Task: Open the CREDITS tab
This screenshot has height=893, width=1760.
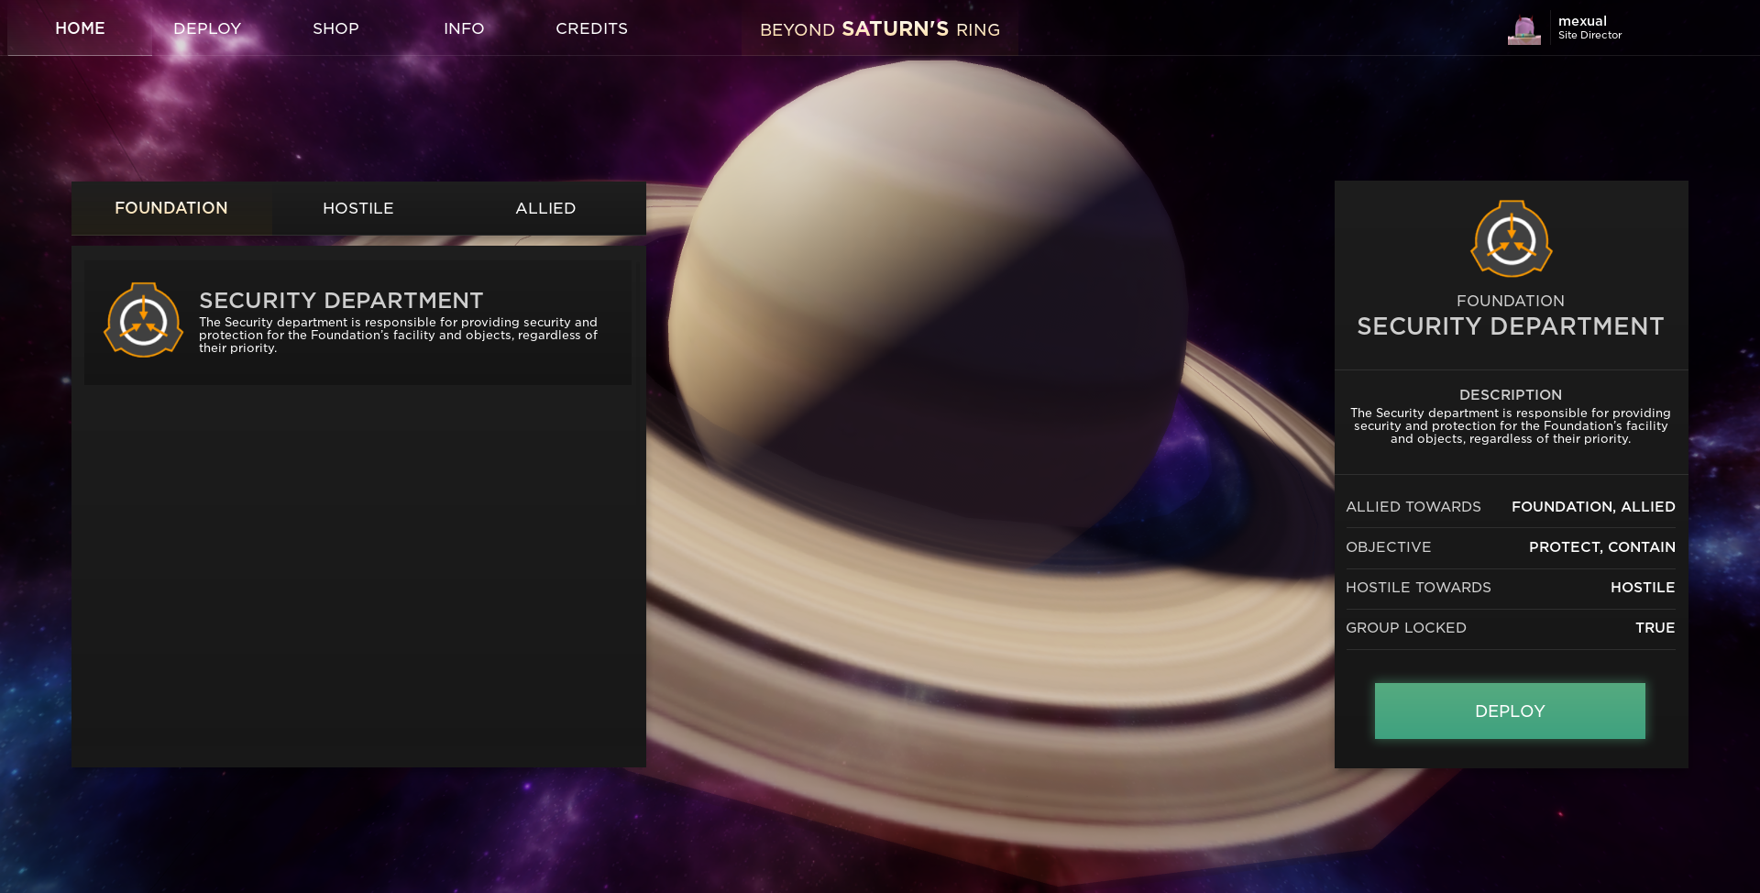Action: pyautogui.click(x=591, y=28)
